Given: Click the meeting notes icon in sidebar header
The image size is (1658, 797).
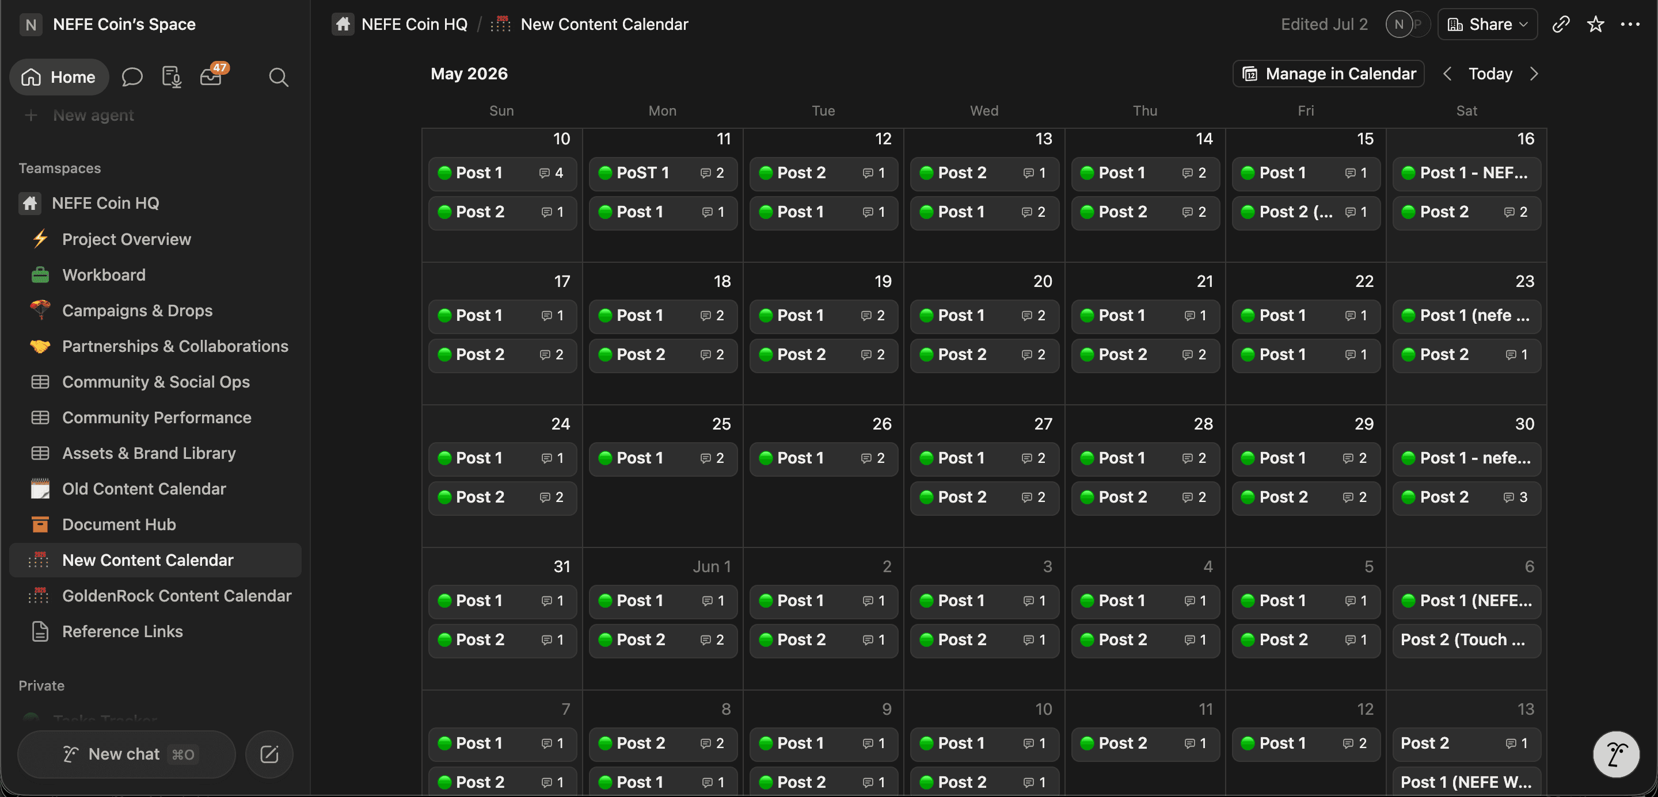Looking at the screenshot, I should pos(171,77).
